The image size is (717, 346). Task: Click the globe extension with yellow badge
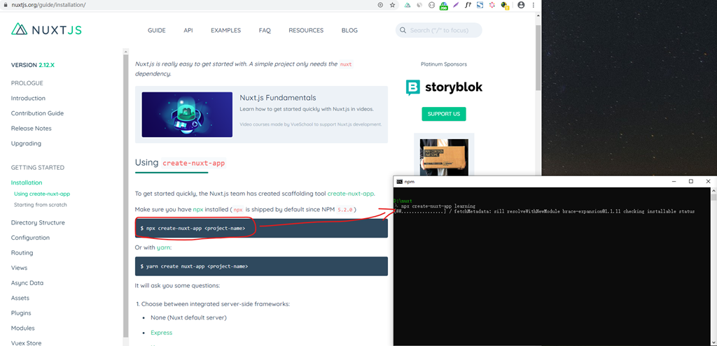505,6
